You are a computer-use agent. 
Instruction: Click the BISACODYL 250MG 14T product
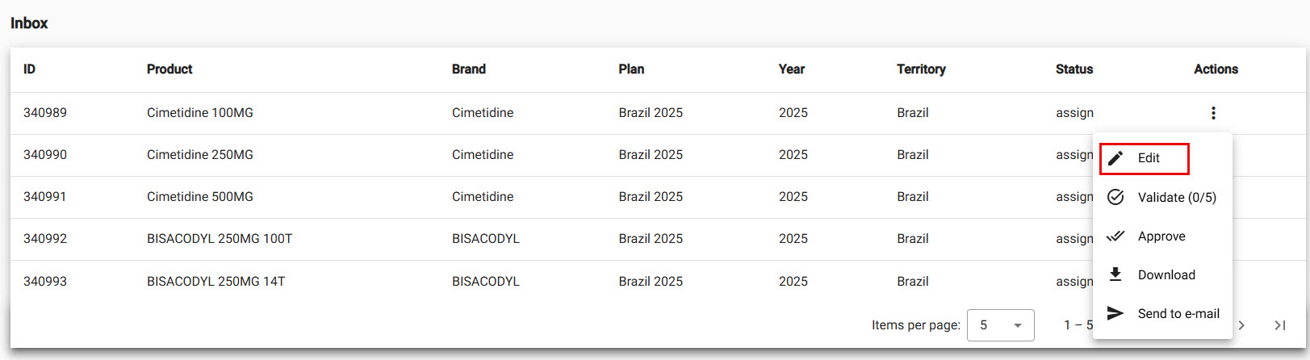[x=216, y=282]
